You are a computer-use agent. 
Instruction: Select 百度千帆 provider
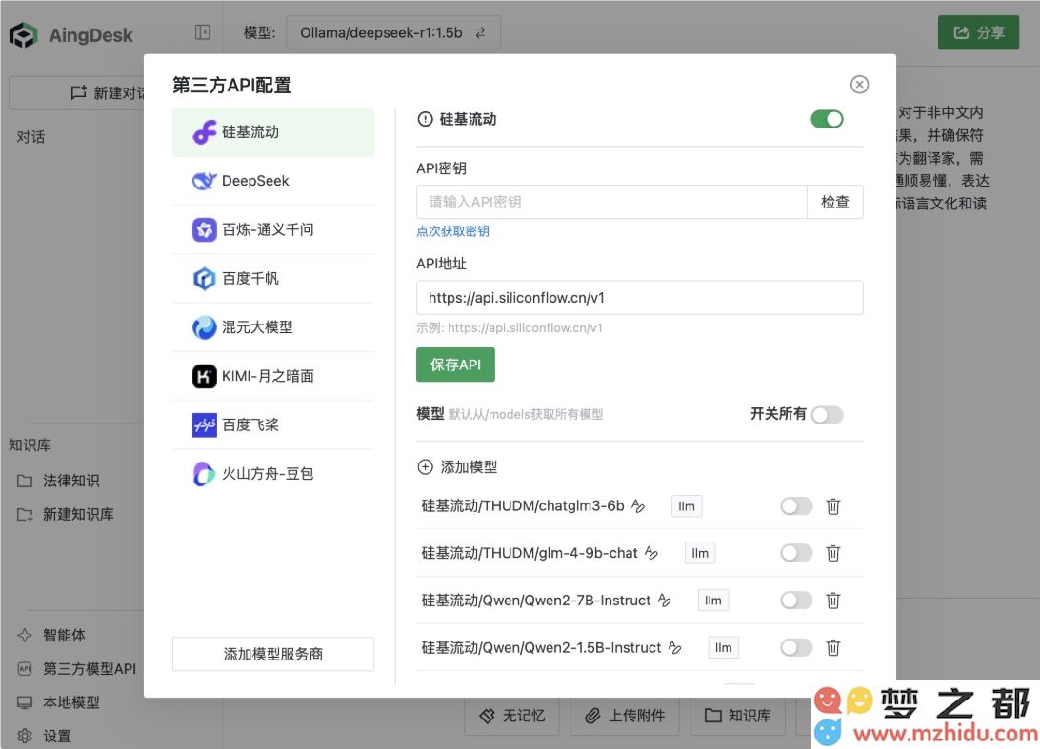coord(273,279)
